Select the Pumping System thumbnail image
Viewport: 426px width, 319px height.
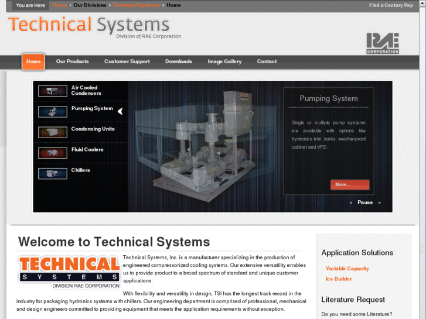tap(53, 112)
